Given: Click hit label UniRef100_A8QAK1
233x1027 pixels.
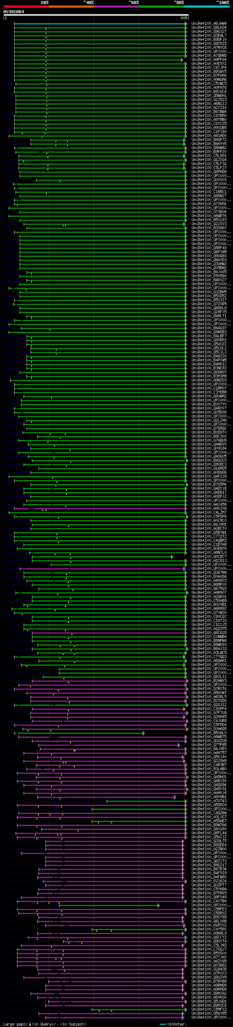Looking at the screenshot, I should pyautogui.click(x=209, y=661).
